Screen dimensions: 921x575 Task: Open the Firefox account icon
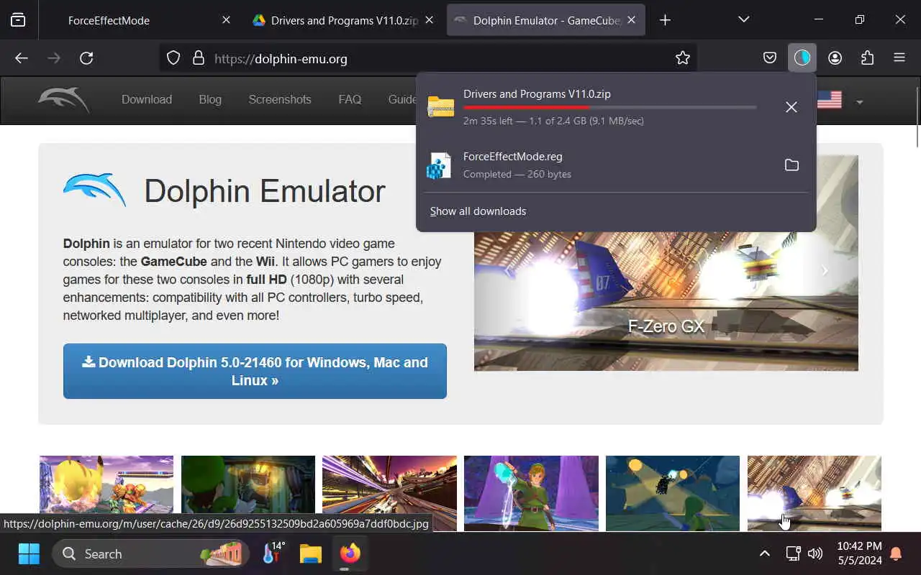coord(835,58)
